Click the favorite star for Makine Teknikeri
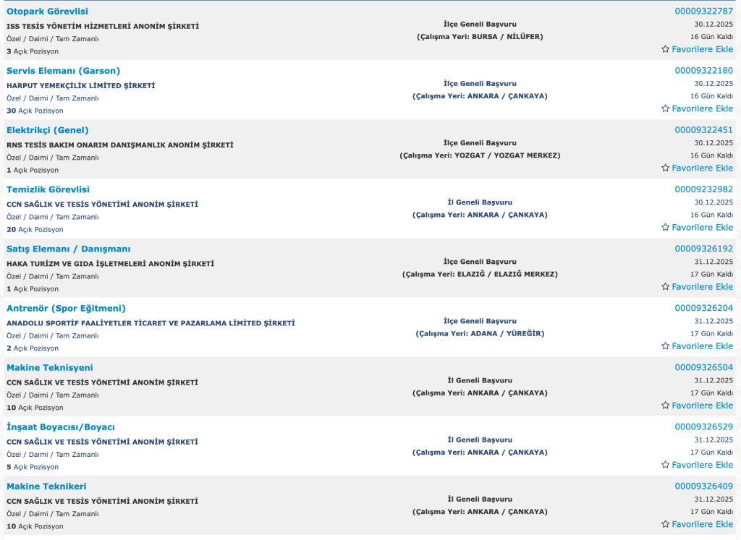 pyautogui.click(x=666, y=523)
